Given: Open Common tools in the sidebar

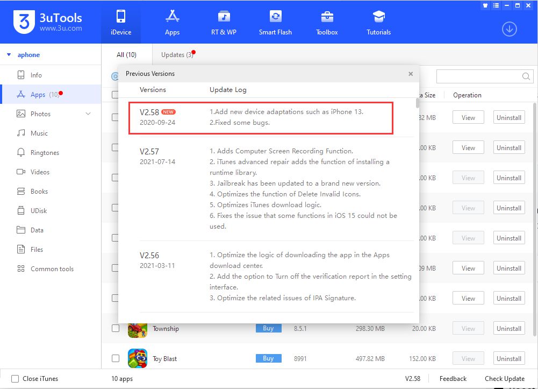Looking at the screenshot, I should (51, 269).
